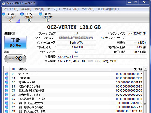
Task: Click the CrystalDiskInfo app icon in title bar
Action: 3,3
